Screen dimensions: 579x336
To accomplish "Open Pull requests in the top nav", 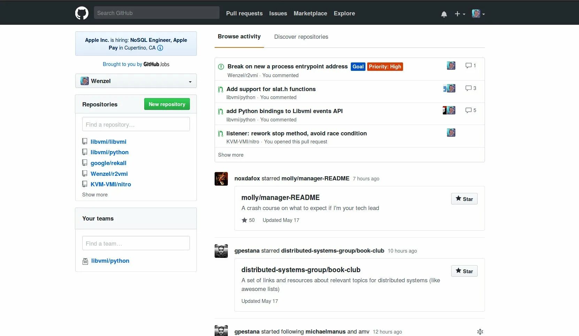I will pos(244,13).
